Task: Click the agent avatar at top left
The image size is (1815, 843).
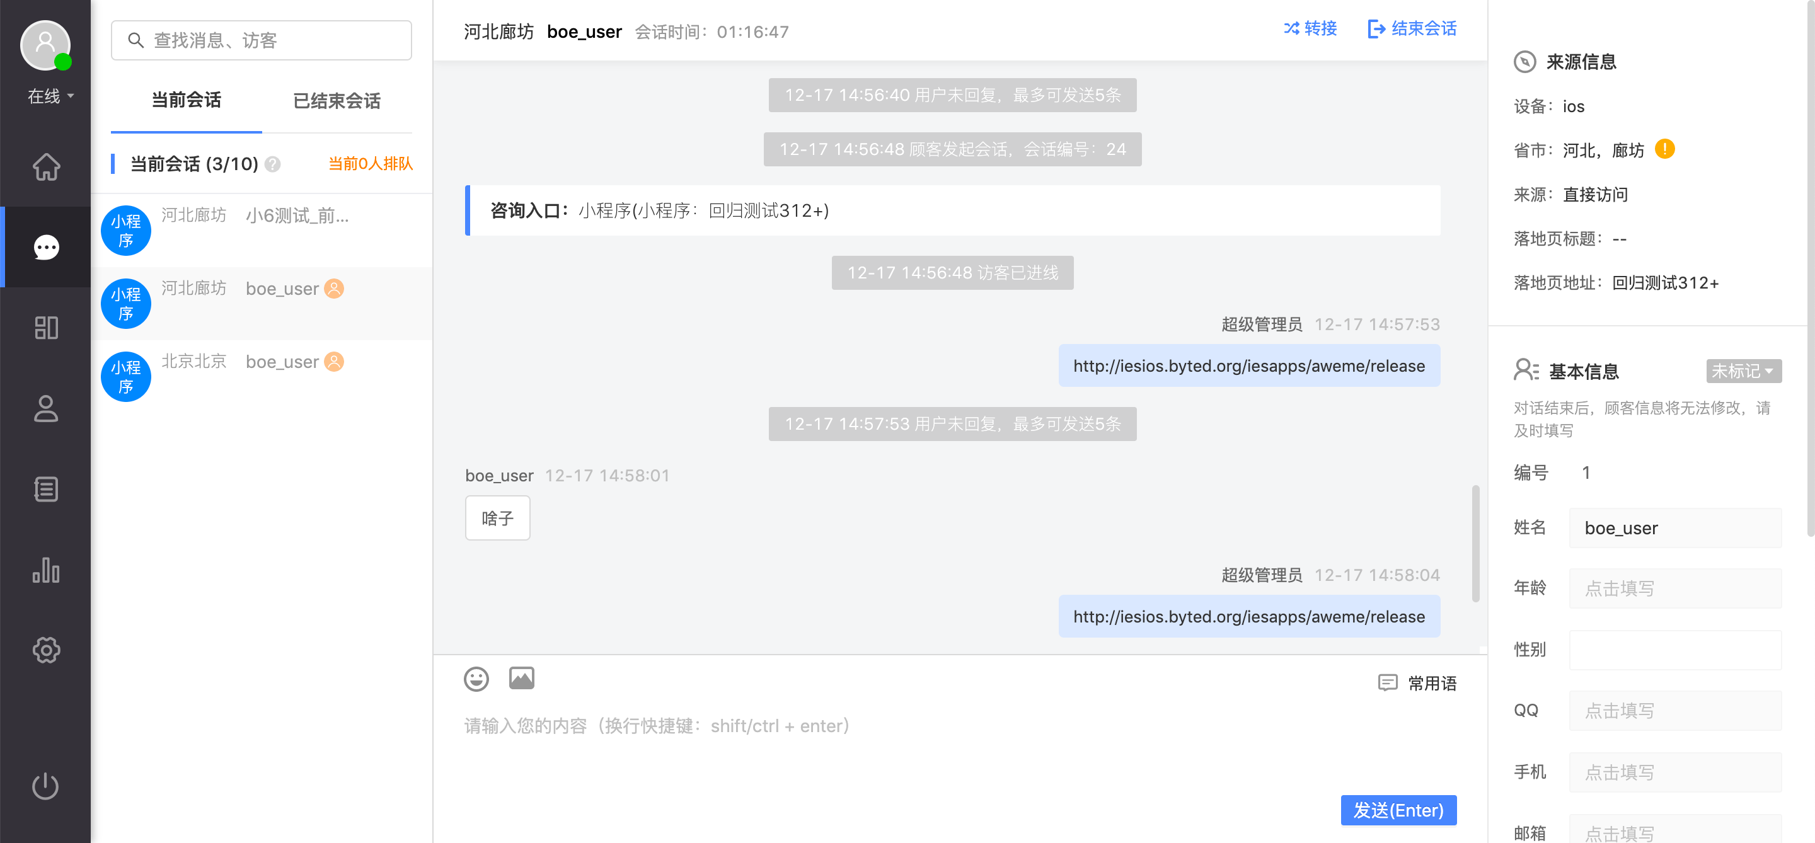Action: pyautogui.click(x=45, y=45)
